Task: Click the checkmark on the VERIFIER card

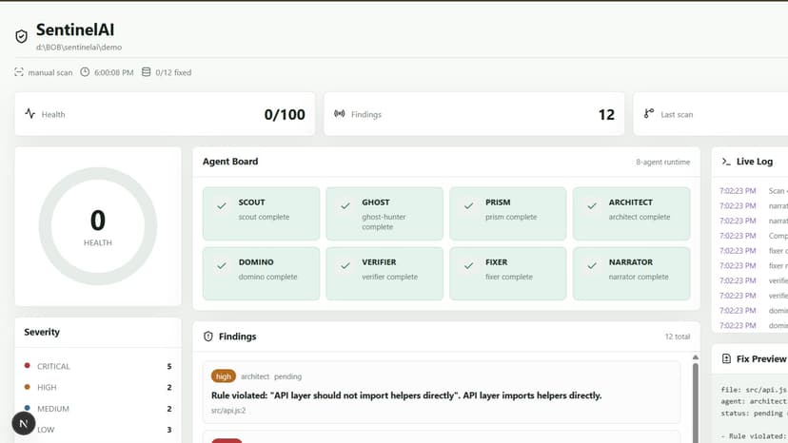Action: pyautogui.click(x=345, y=265)
